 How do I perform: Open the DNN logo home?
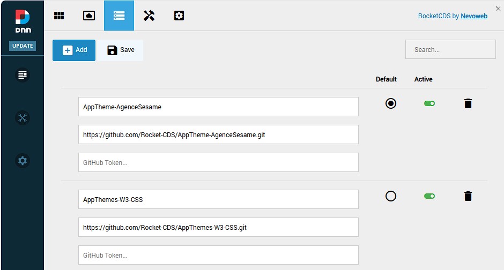[23, 21]
